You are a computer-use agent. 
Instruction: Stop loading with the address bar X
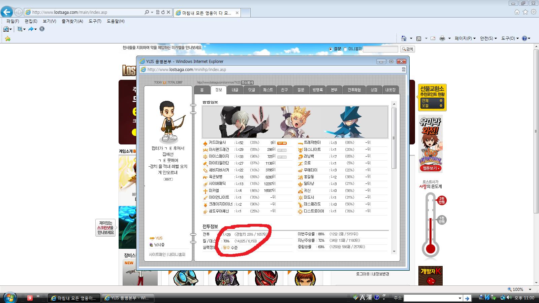(x=168, y=12)
